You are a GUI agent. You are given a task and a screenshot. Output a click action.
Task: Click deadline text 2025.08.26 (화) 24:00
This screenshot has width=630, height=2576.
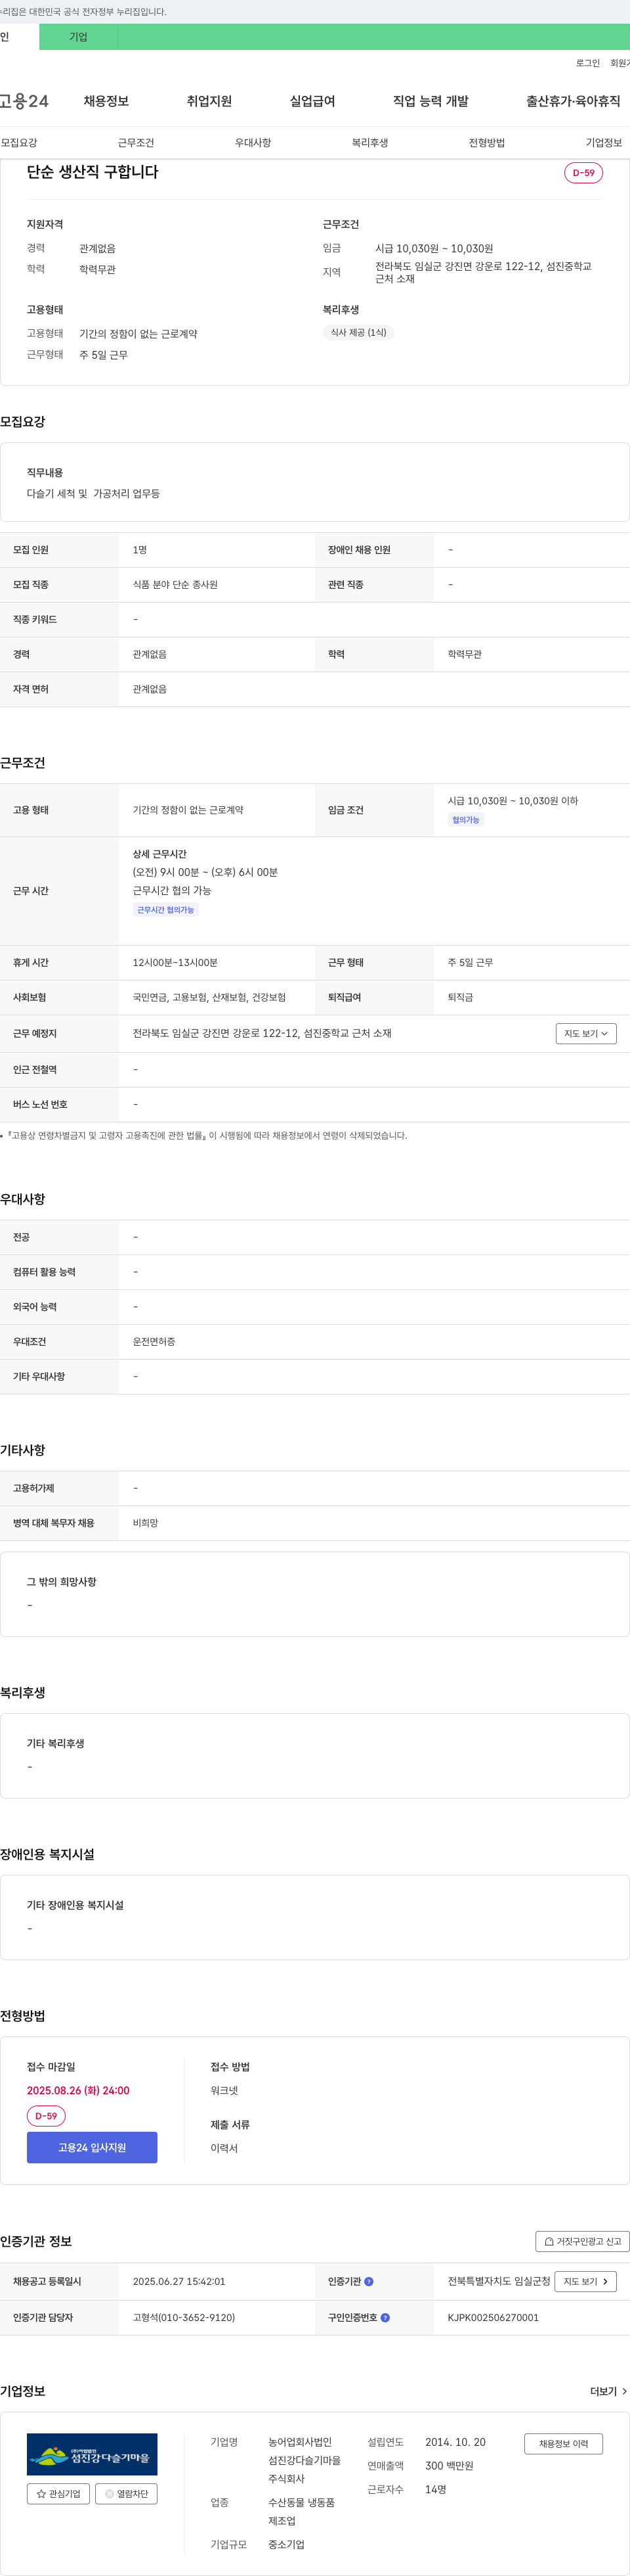78,2090
